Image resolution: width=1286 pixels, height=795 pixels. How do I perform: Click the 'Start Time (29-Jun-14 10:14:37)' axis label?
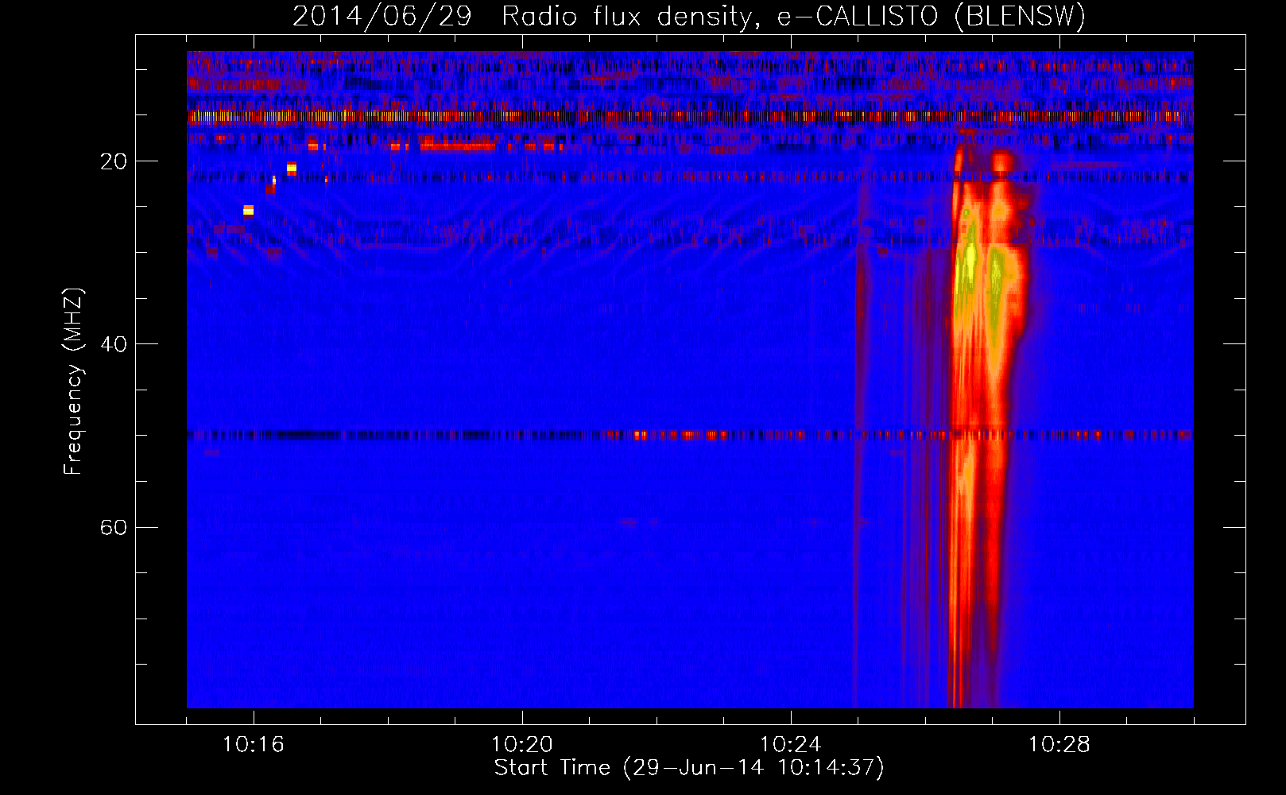689,768
